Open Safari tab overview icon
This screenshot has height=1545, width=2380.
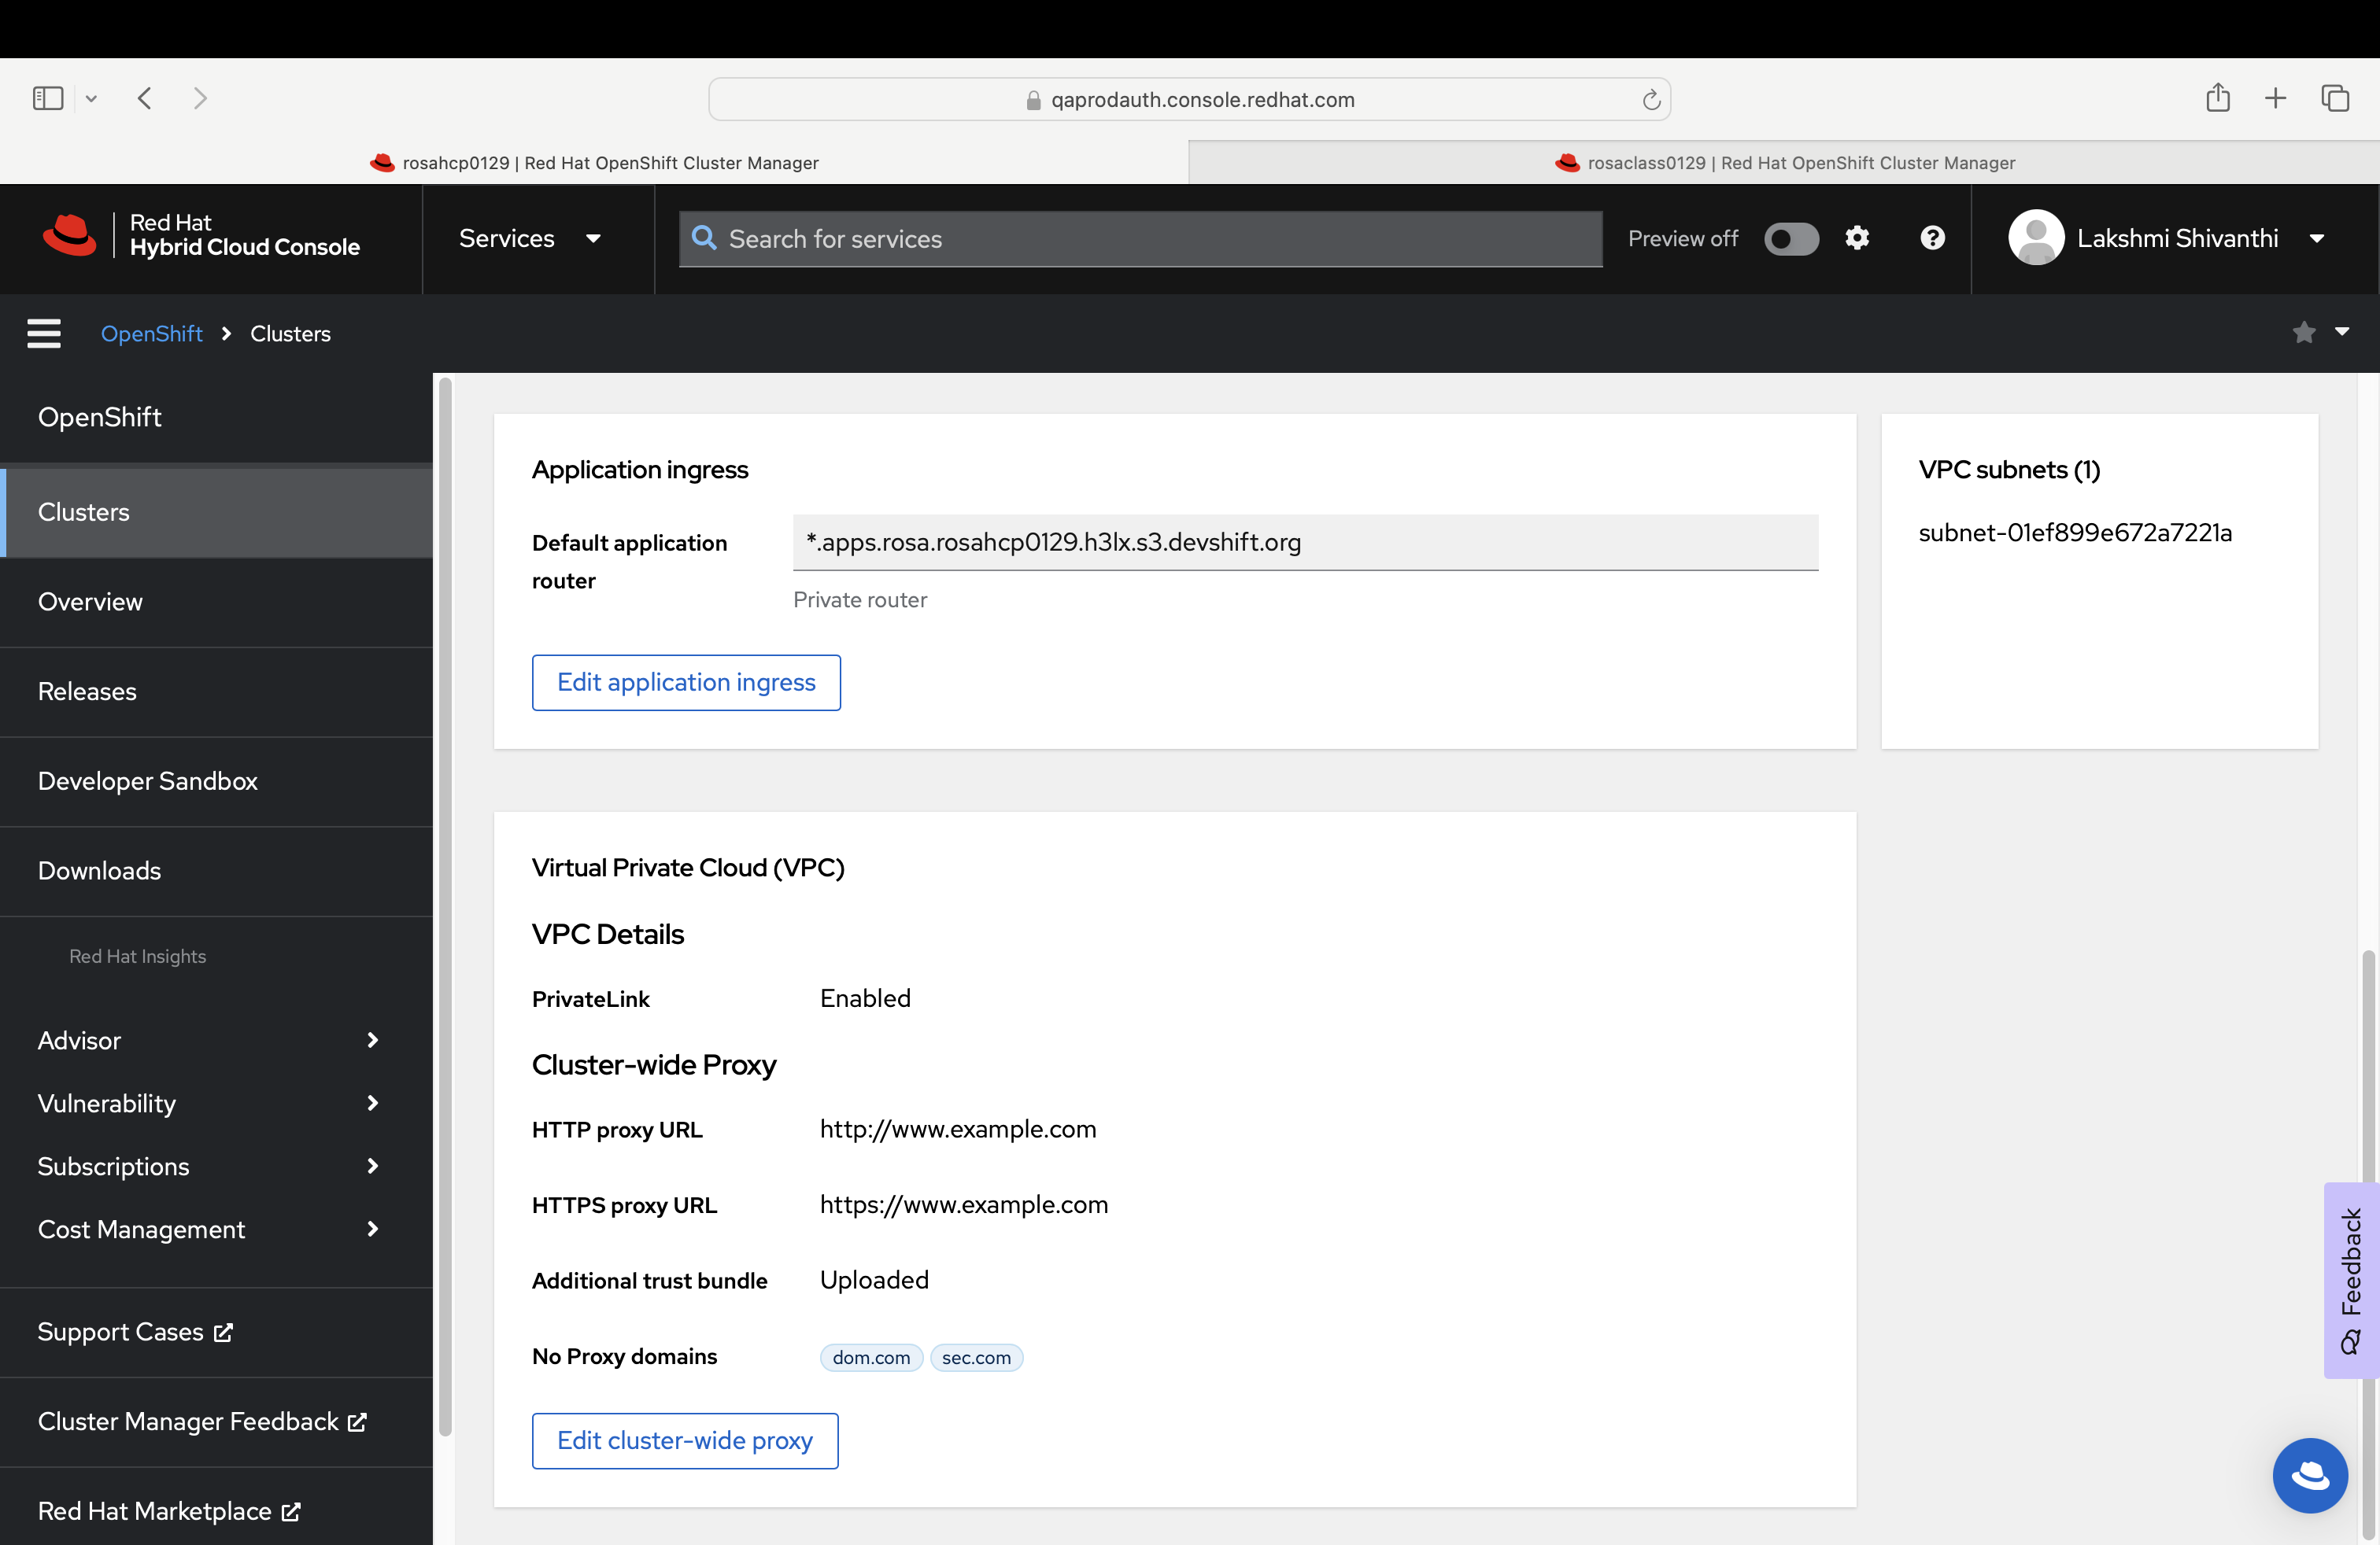coord(2335,98)
